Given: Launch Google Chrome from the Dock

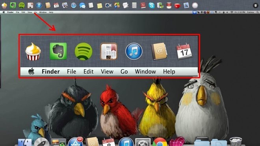Looking at the screenshot, I should click(x=160, y=142).
